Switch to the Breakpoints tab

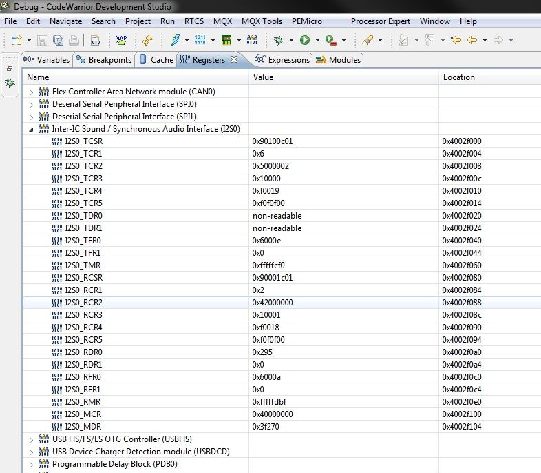point(104,59)
